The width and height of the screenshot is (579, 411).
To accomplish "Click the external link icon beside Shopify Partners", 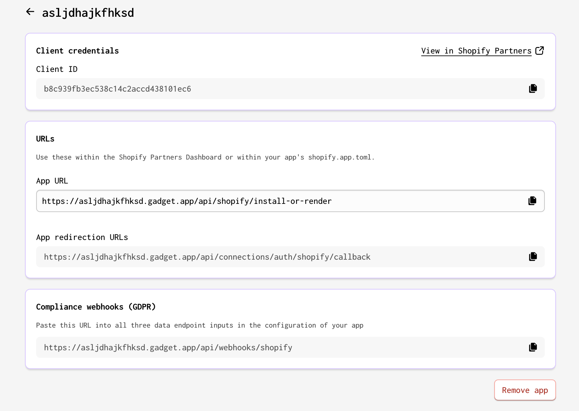I will [x=540, y=51].
